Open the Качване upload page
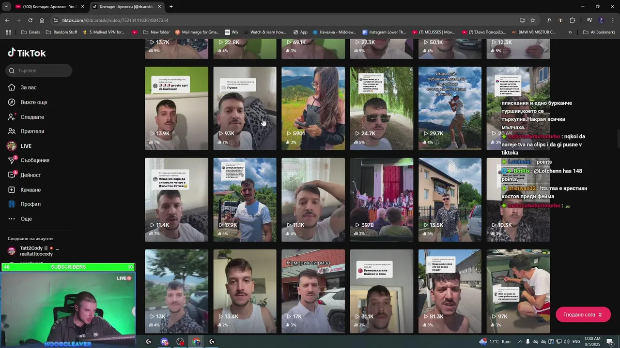Screen dimensions: 620x348 (x=30, y=190)
